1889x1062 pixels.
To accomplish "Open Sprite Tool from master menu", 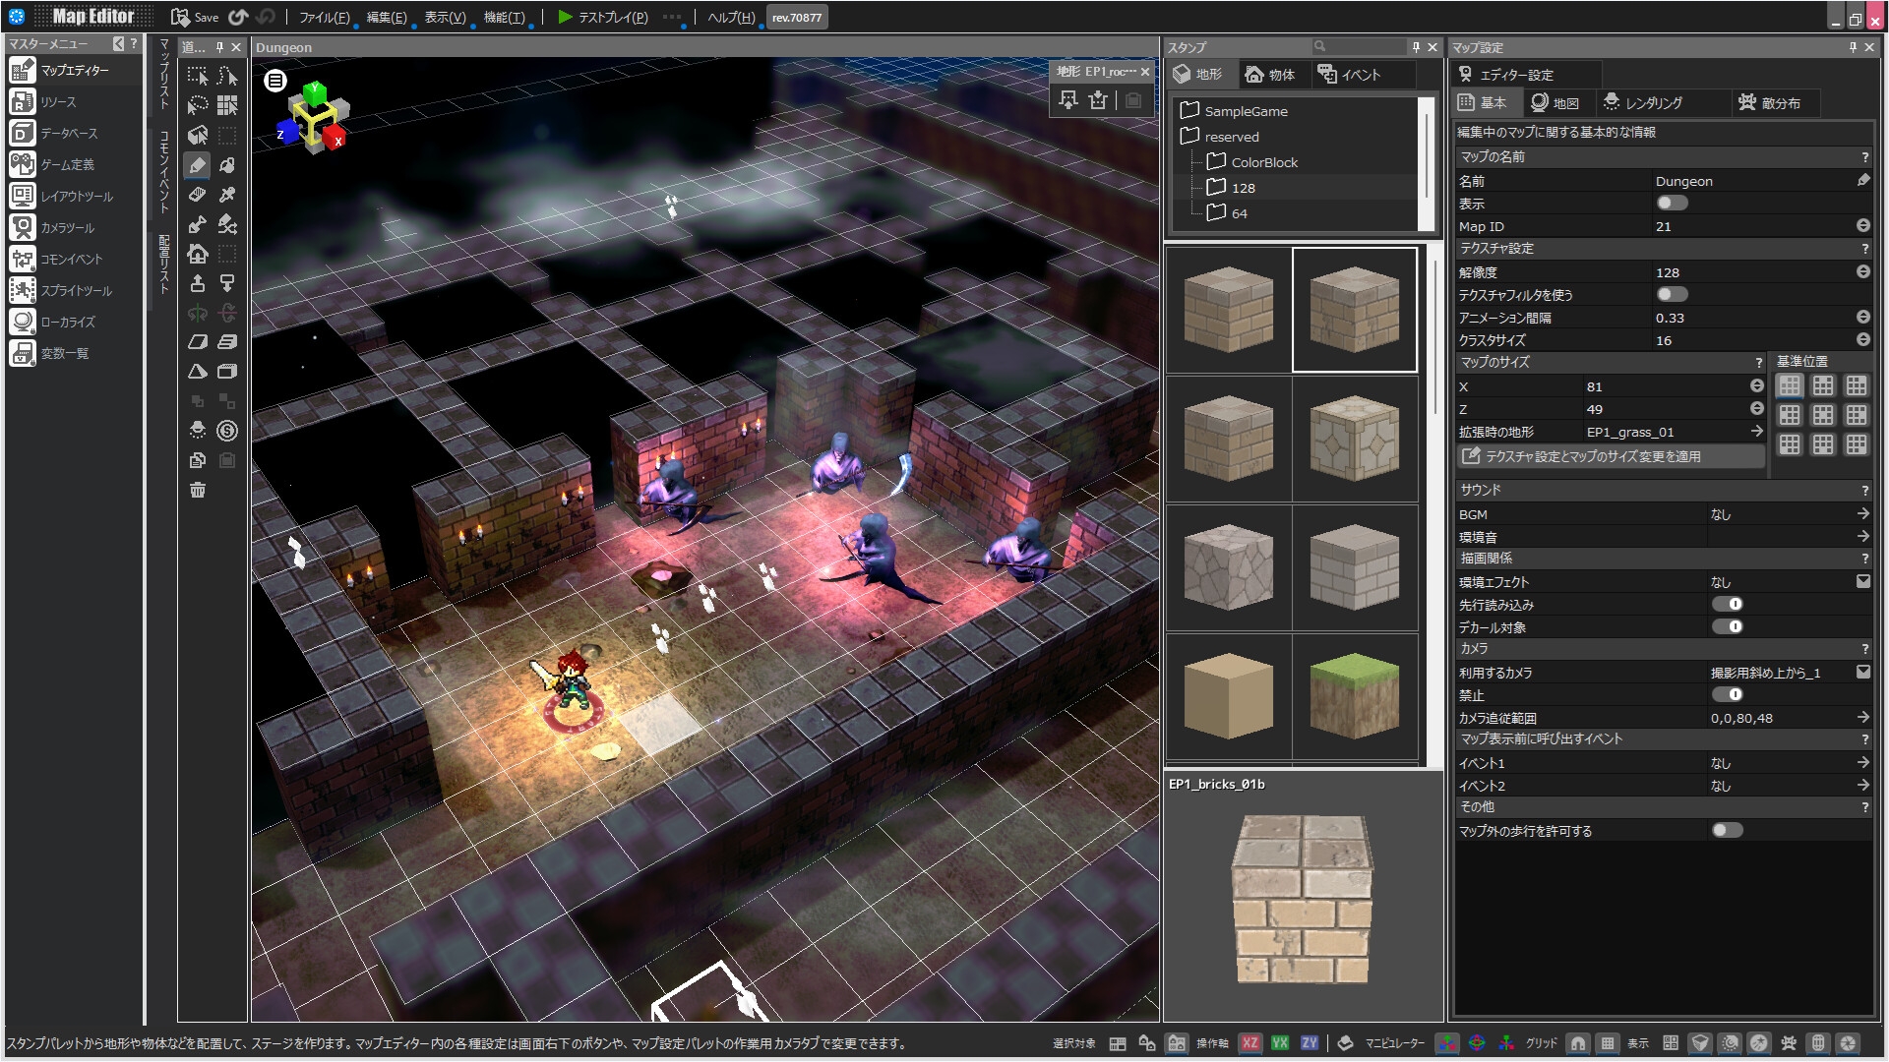I will click(76, 290).
